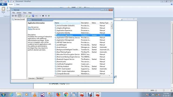Open Google Chrome from taskbar
This screenshot has width=173, height=97.
(x=66, y=95)
